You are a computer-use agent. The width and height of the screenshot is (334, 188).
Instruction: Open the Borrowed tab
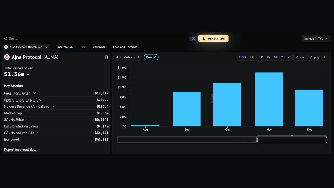coord(99,47)
